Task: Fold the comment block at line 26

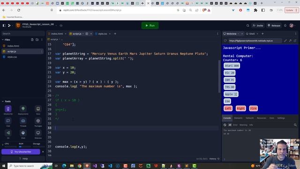Action: tap(53, 96)
